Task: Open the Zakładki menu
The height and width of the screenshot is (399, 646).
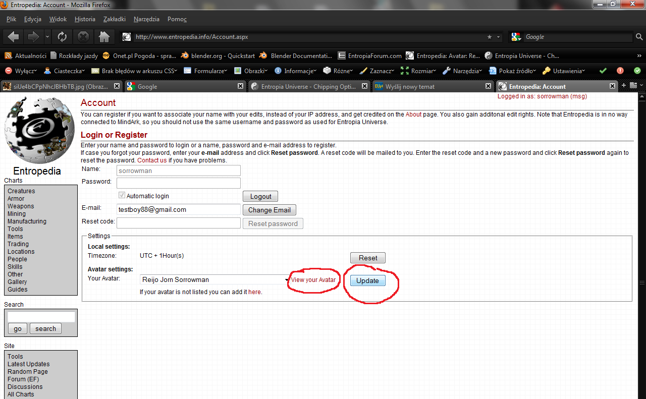Action: click(x=114, y=19)
